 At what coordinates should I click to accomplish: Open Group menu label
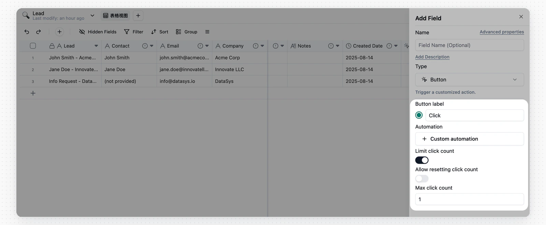(191, 32)
